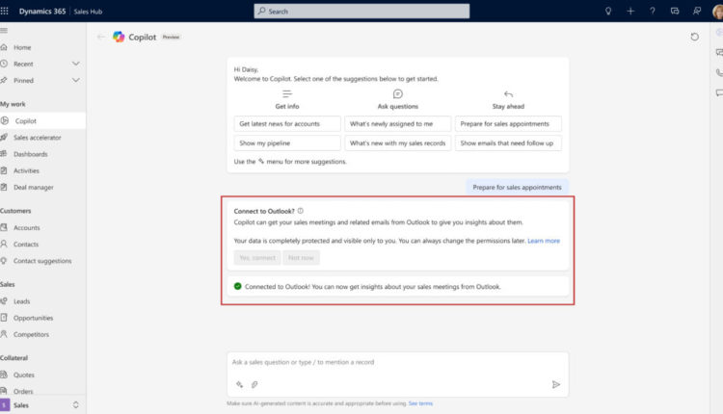The image size is (723, 414).
Task: Open the question mark help icon
Action: click(653, 11)
